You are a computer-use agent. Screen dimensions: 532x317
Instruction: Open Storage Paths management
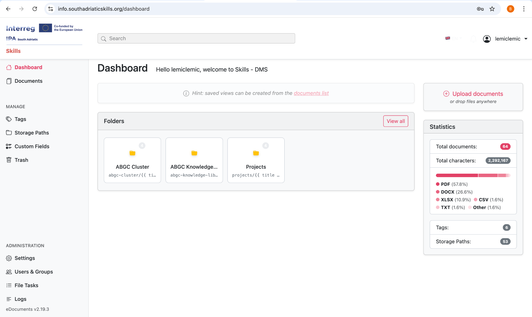[x=32, y=132]
